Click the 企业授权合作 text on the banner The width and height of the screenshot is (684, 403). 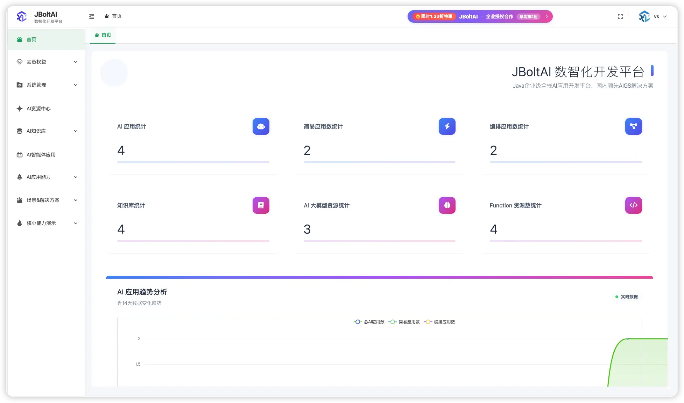[499, 16]
